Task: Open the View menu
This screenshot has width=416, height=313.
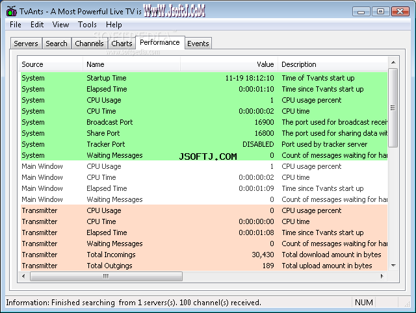Action: (x=60, y=25)
